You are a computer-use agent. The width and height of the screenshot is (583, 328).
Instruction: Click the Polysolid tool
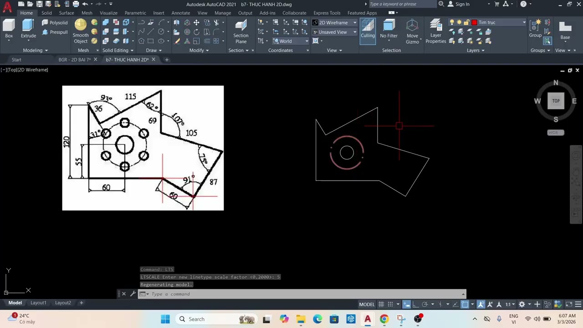55,22
